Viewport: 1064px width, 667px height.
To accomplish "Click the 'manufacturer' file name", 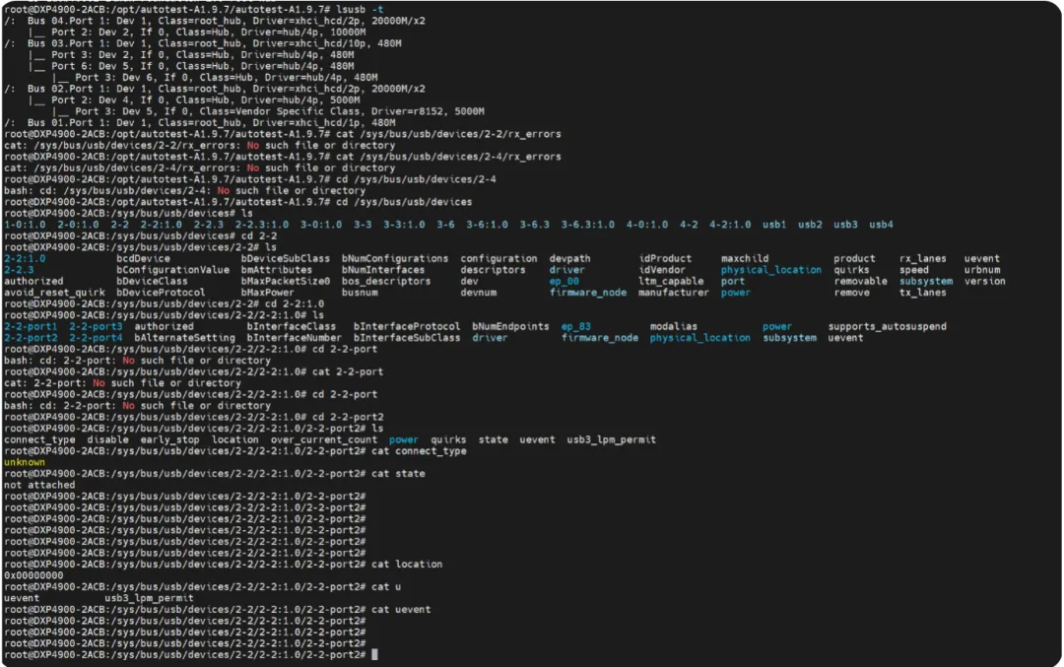I will pos(674,293).
